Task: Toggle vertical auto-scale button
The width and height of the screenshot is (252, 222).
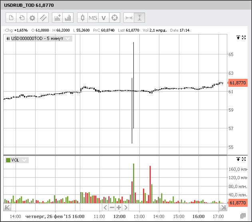Action: click(x=139, y=18)
